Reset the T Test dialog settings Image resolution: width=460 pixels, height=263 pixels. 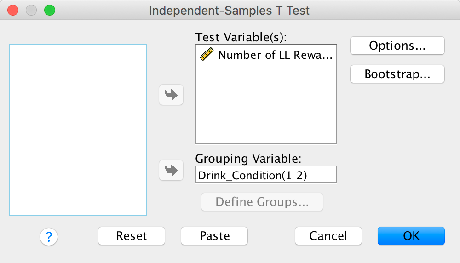(x=132, y=236)
